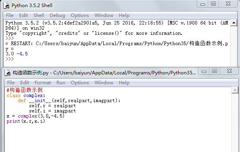Click the editor window title path text
The width and height of the screenshot is (240, 152).
104,73
